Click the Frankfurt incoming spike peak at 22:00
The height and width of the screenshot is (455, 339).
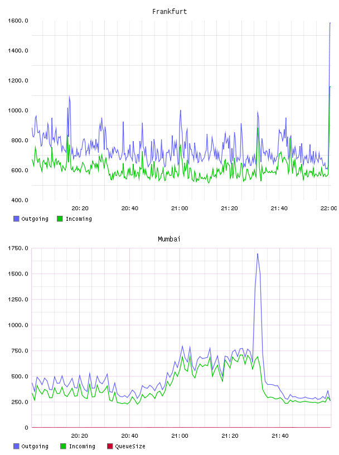[x=330, y=86]
